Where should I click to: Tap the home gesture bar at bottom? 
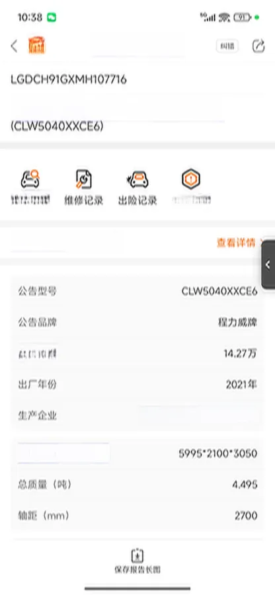pyautogui.click(x=137, y=588)
